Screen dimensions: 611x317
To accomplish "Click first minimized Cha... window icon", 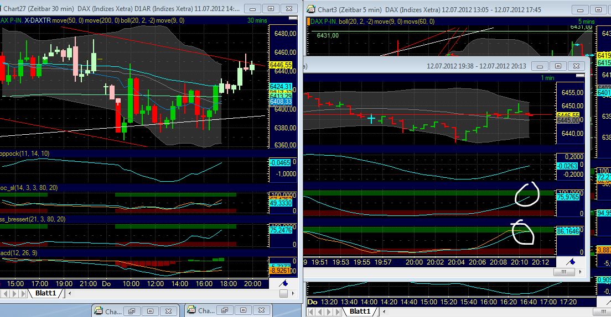I will 99,311.
